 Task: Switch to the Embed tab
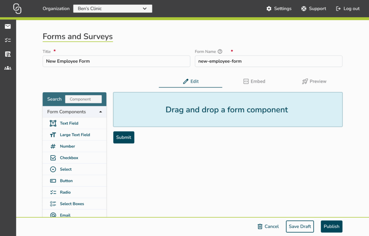(x=254, y=82)
